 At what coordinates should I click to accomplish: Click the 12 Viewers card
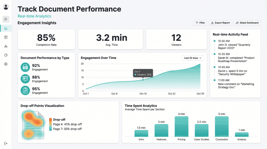click(x=177, y=39)
